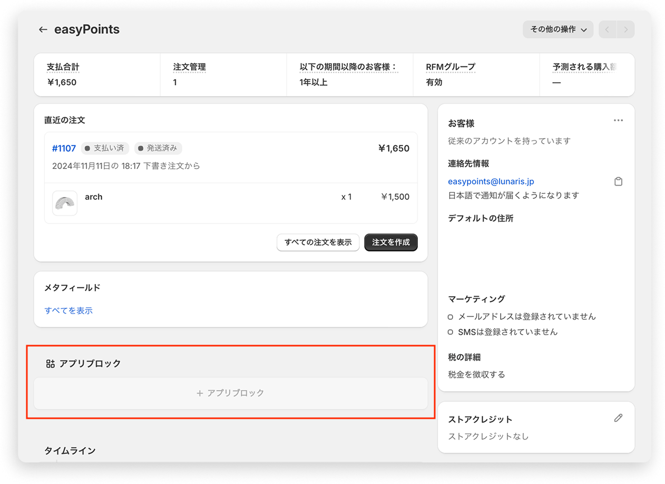Copy the email address with clipboard icon
The width and height of the screenshot is (665, 484).
click(x=618, y=181)
